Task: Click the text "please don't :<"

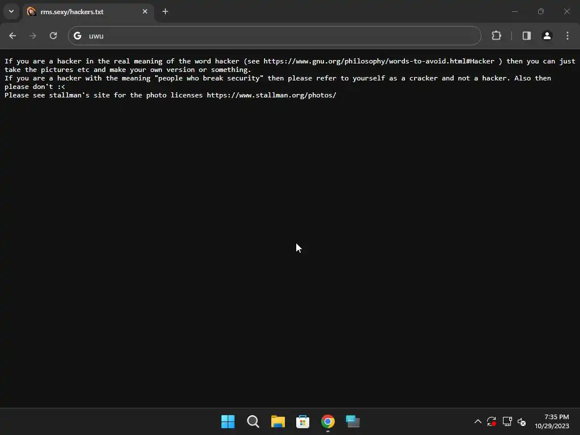Action: click(x=35, y=87)
